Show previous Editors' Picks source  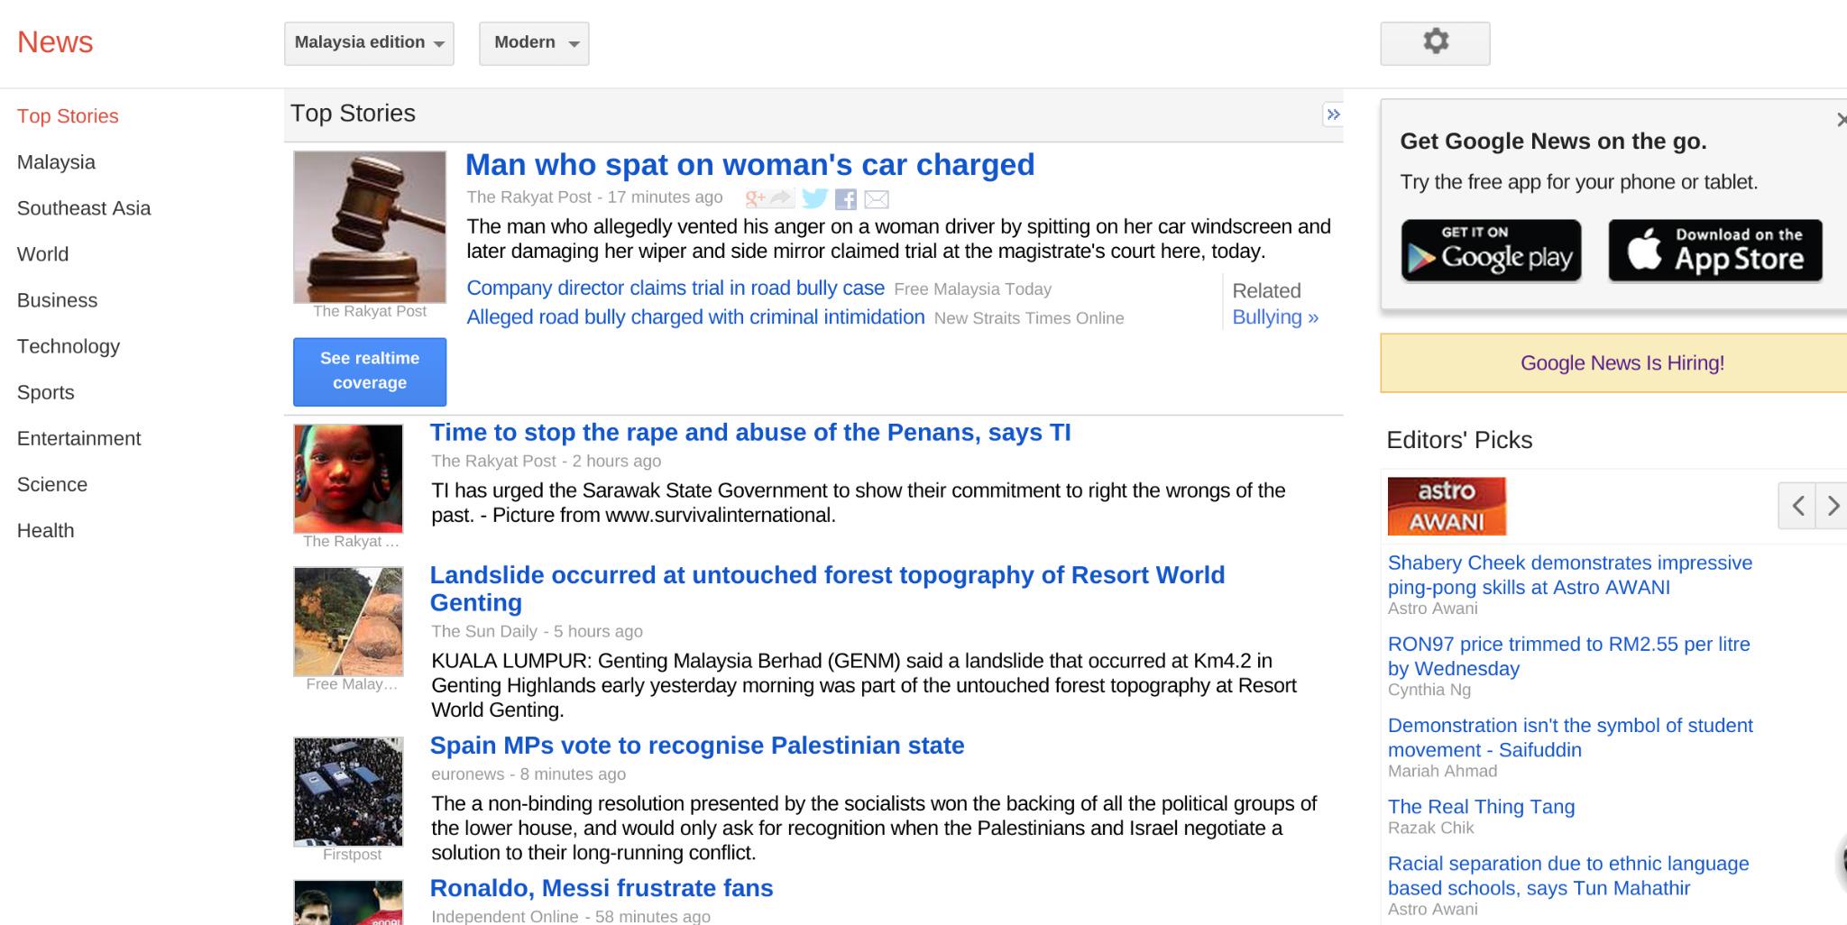[x=1796, y=505]
